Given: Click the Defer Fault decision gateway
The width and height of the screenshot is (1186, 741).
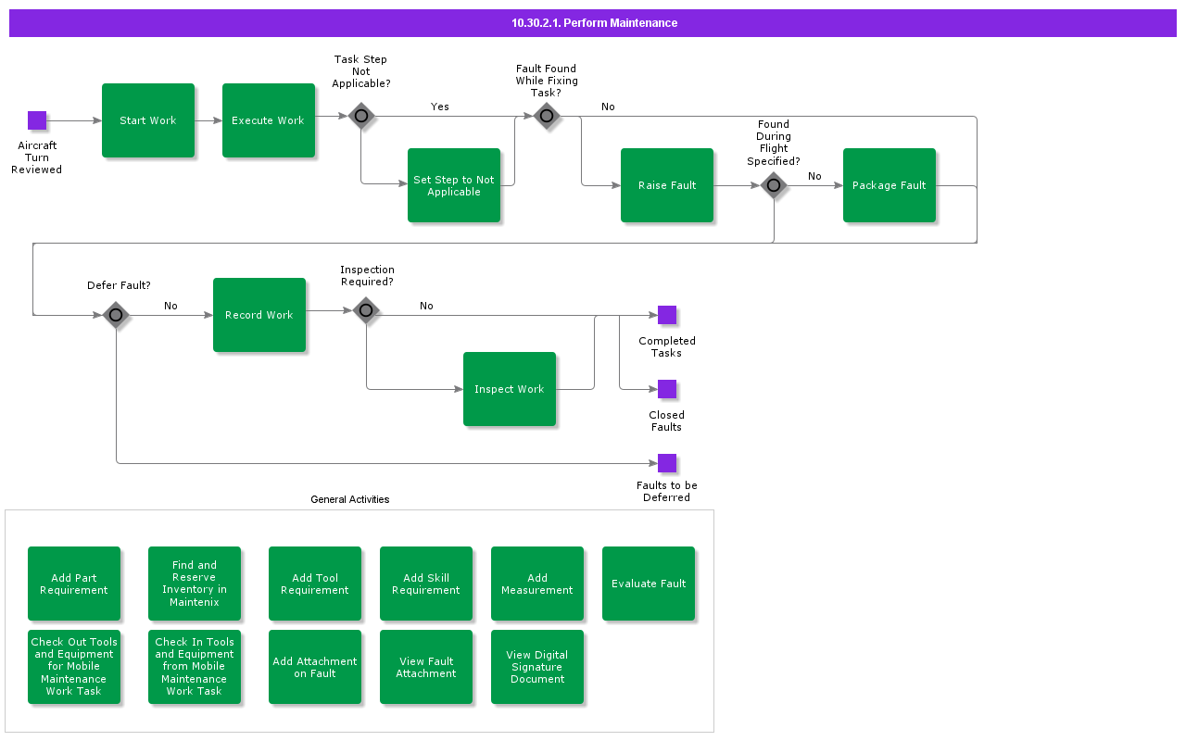Looking at the screenshot, I should pos(116,315).
